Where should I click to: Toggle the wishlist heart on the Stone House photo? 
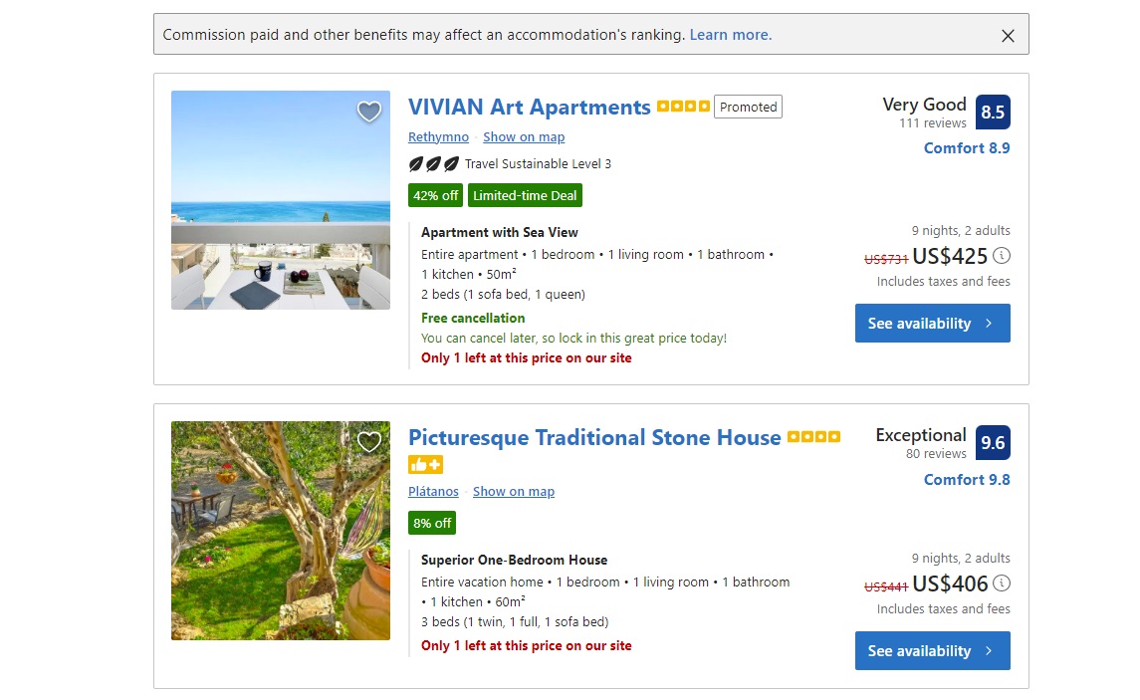369,440
